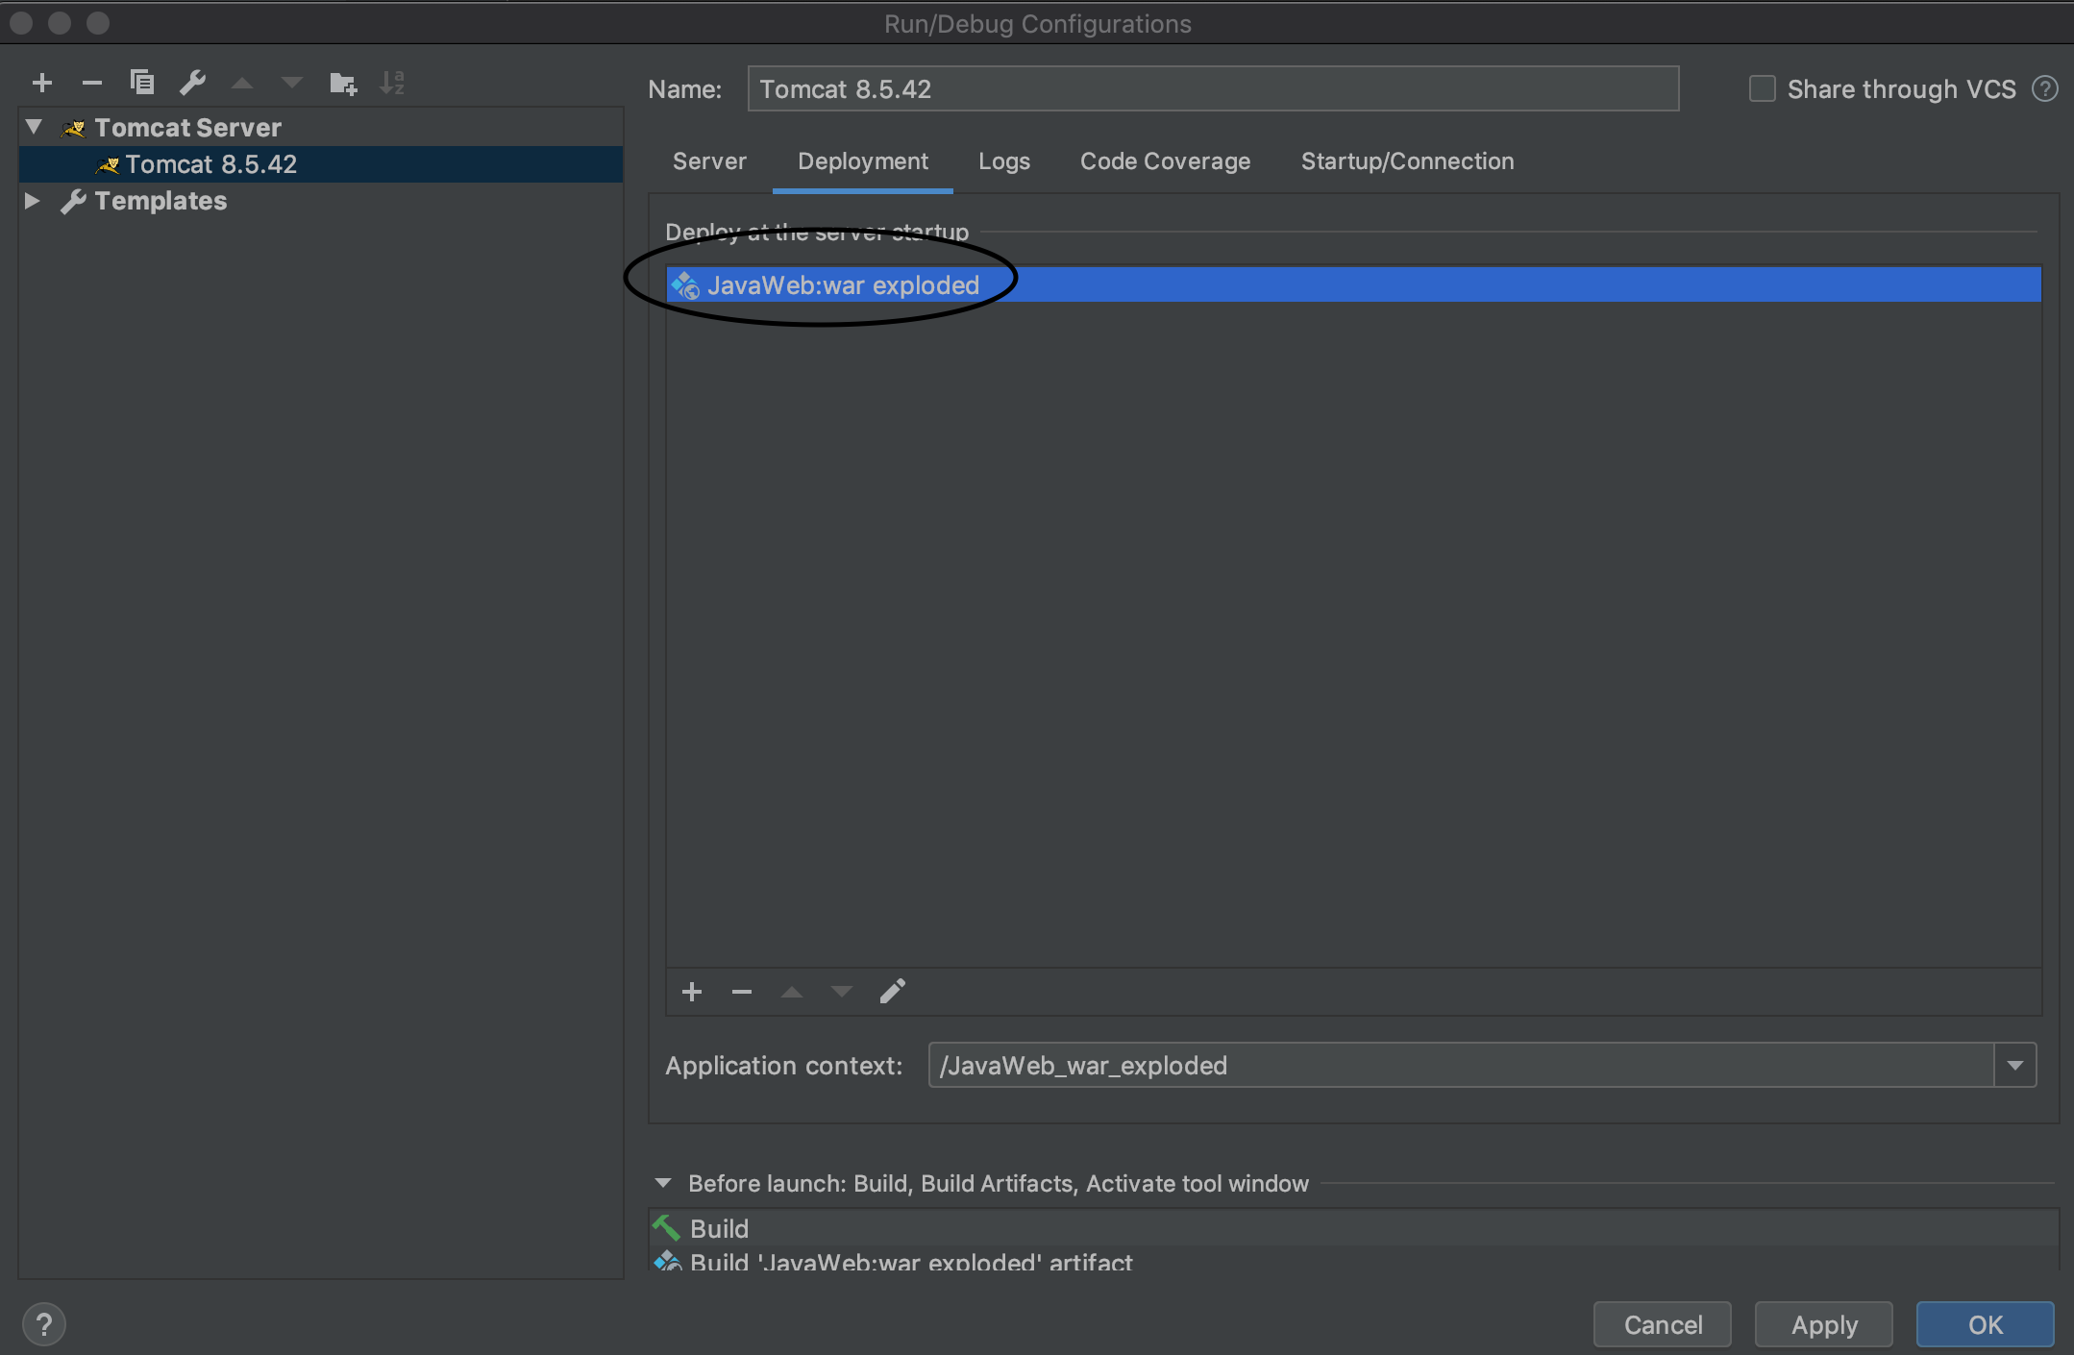Screen dimensions: 2074x1355
Task: Select the Deployment tab
Action: (x=863, y=161)
